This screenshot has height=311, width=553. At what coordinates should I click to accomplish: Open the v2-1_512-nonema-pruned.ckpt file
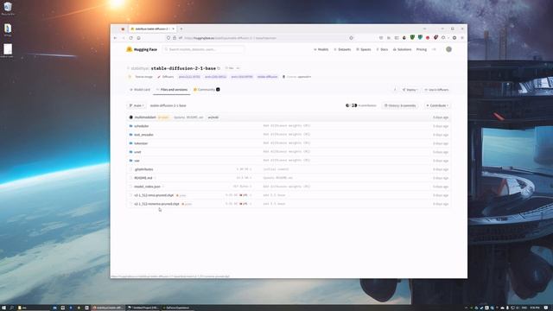[157, 204]
